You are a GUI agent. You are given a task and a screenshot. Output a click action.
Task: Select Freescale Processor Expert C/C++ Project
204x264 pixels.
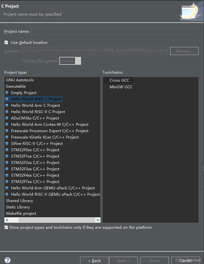tap(50, 131)
